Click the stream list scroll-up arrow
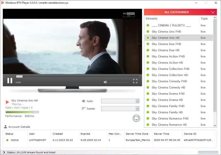This screenshot has width=221, height=155. (215, 17)
